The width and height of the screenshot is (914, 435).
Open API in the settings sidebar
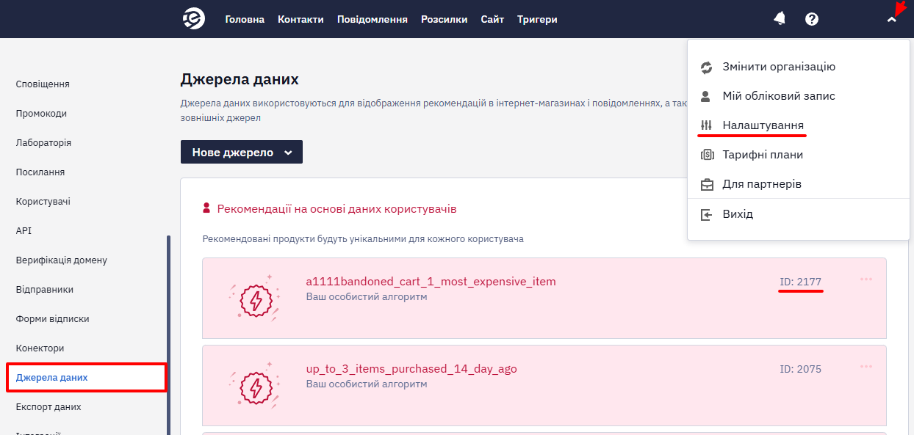pos(24,231)
